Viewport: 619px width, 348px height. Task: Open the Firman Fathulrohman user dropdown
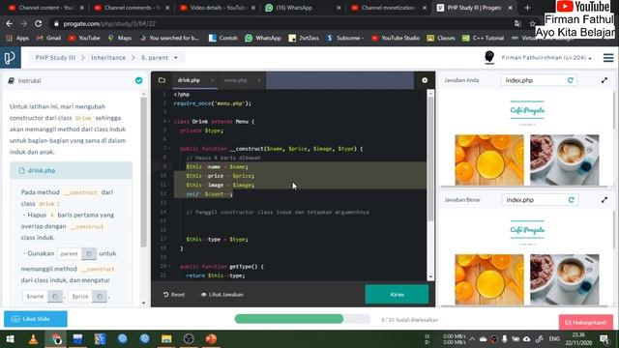(x=546, y=58)
